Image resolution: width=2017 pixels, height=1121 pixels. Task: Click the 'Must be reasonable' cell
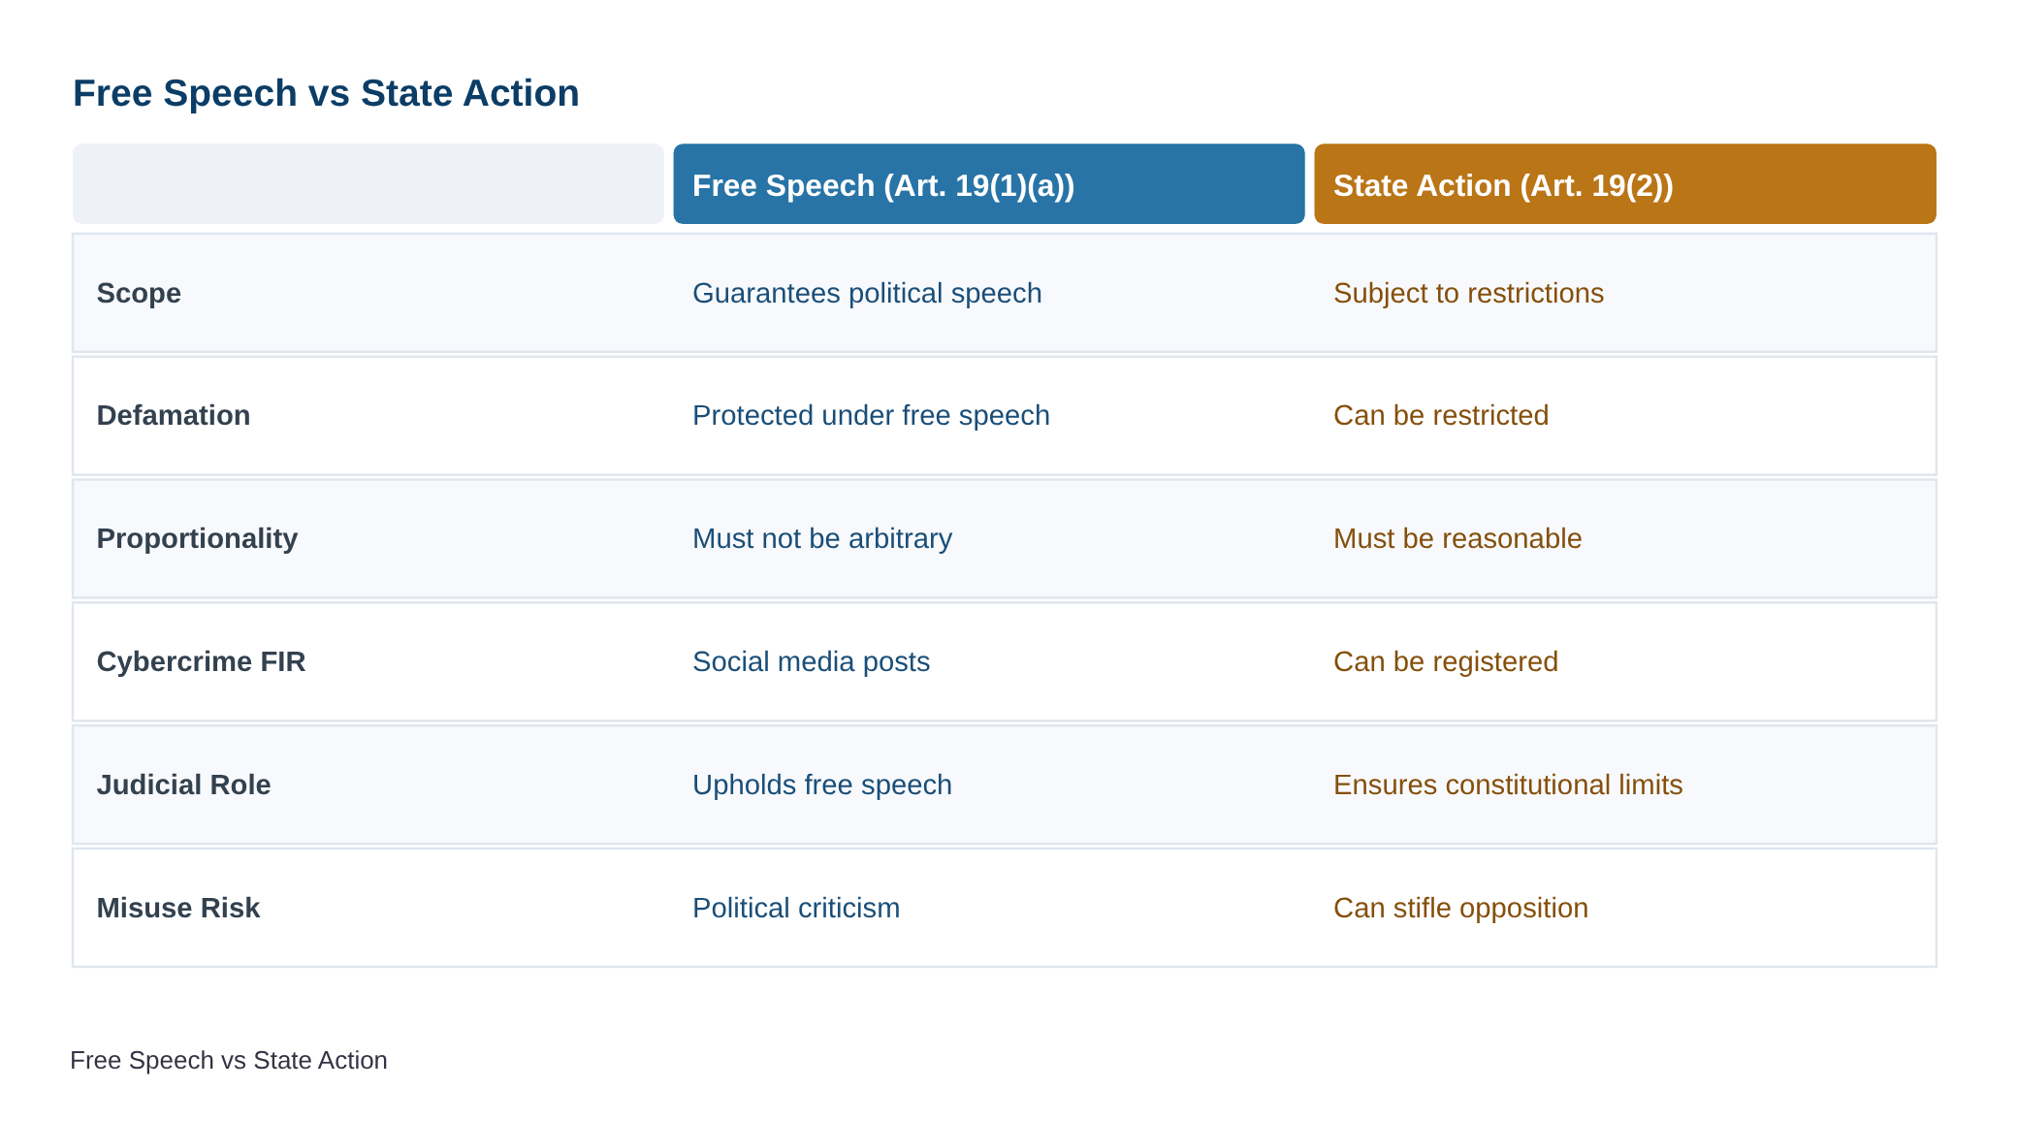click(1457, 538)
